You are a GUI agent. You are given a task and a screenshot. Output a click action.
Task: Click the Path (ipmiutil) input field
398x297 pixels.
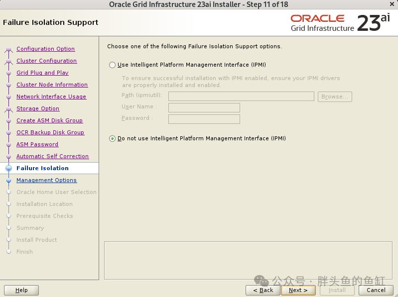pos(241,97)
